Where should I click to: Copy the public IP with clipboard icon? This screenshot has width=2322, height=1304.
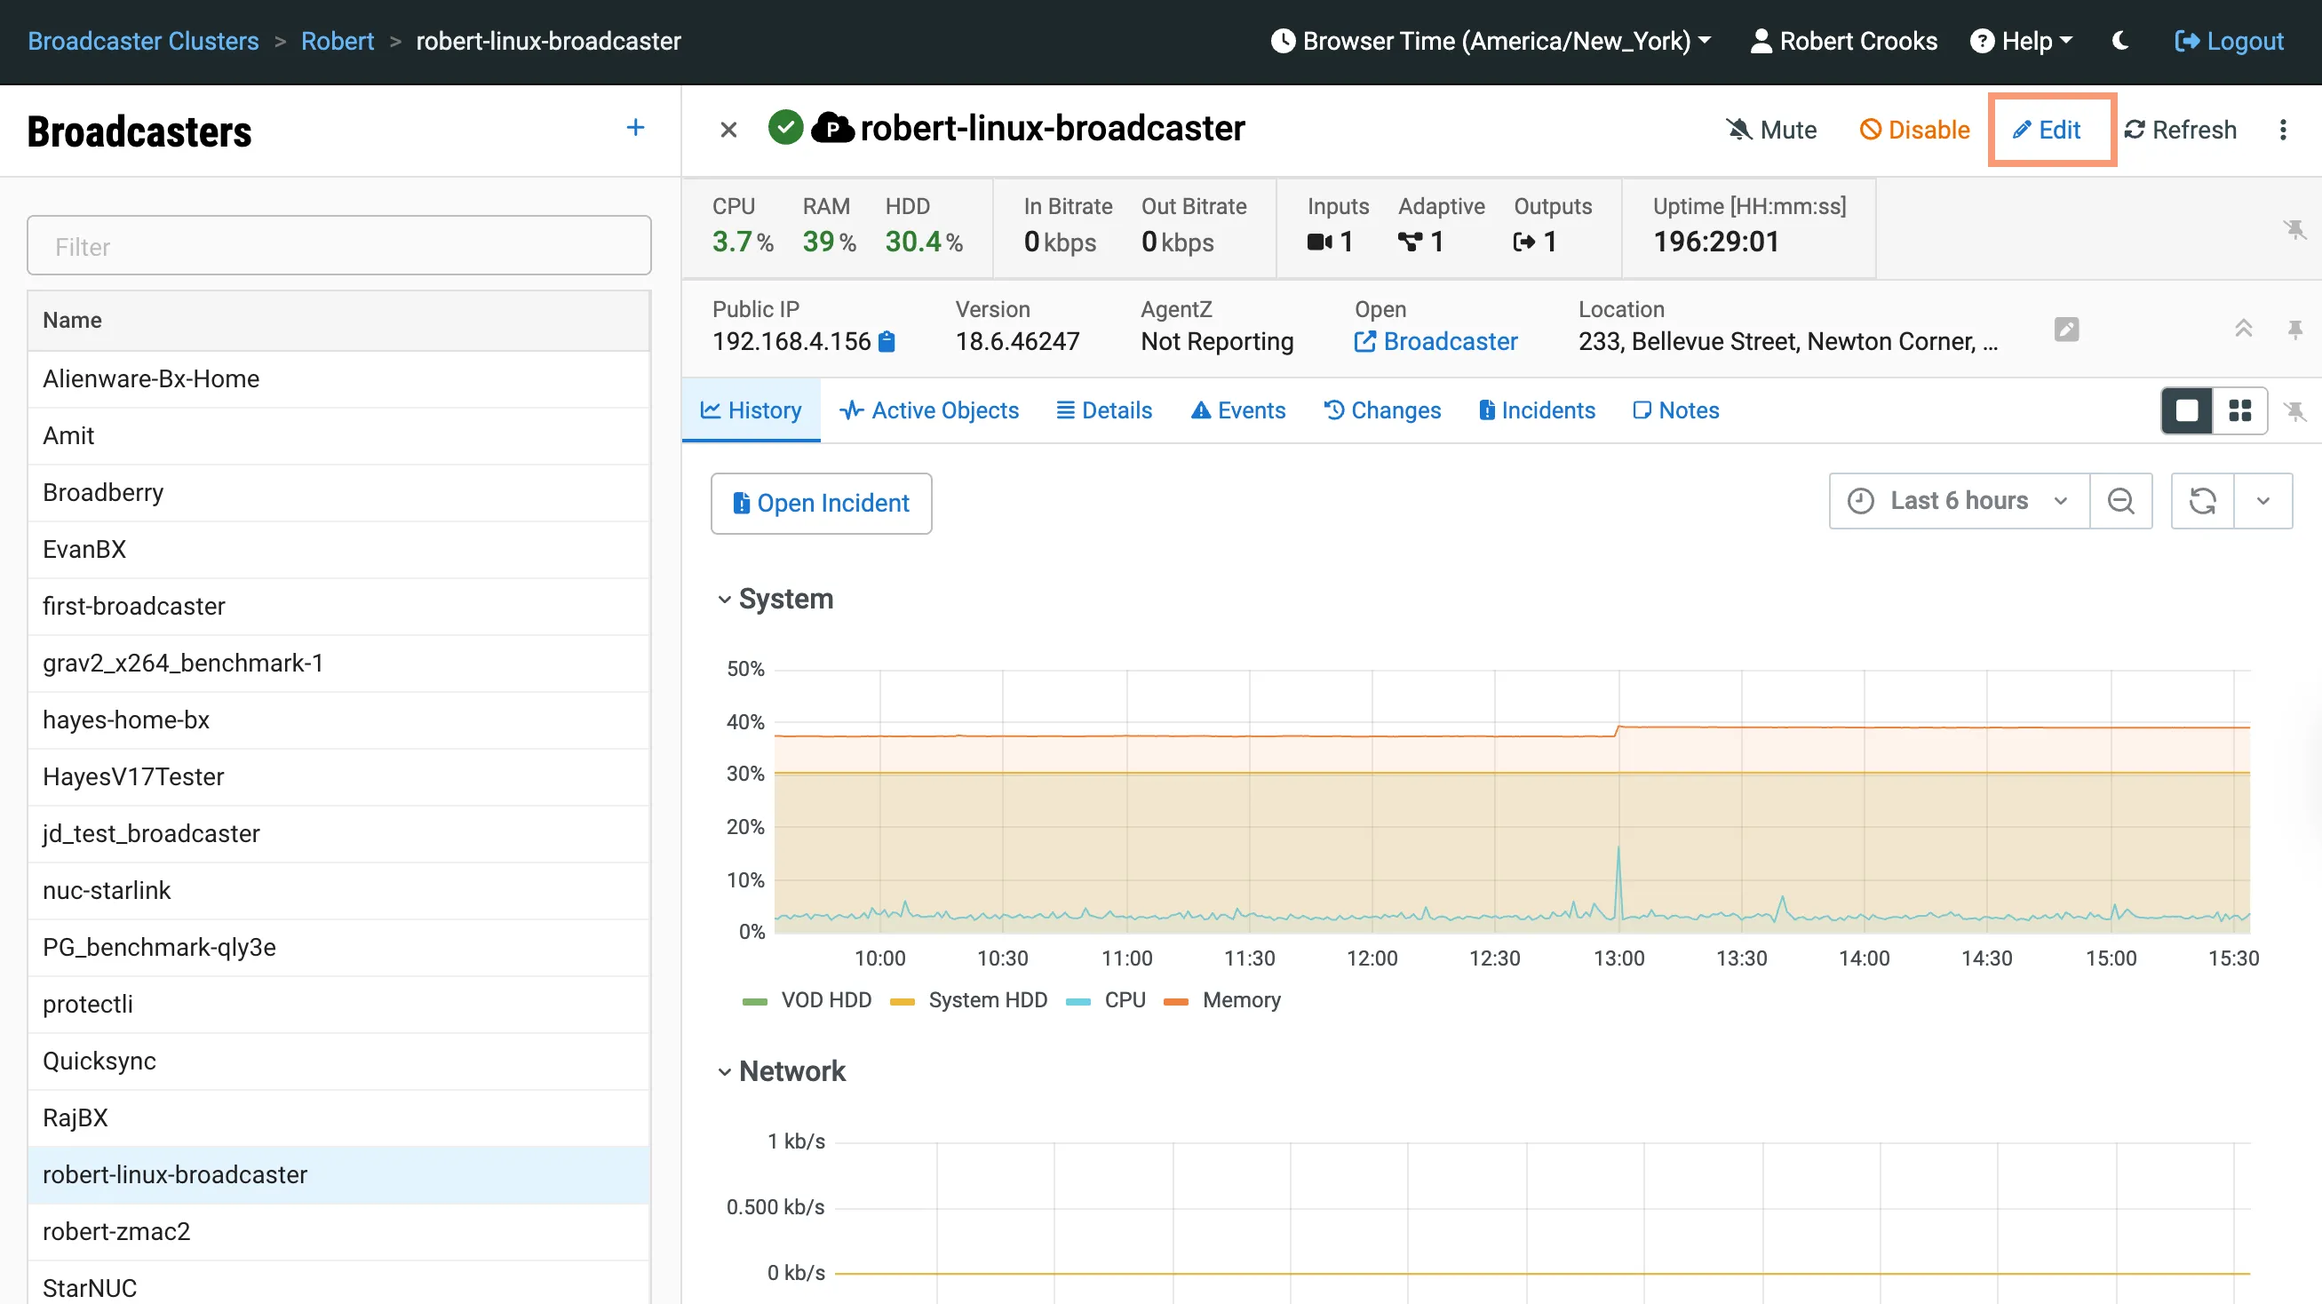[887, 342]
